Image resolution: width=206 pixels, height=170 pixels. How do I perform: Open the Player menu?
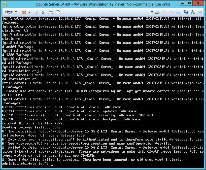11,12
